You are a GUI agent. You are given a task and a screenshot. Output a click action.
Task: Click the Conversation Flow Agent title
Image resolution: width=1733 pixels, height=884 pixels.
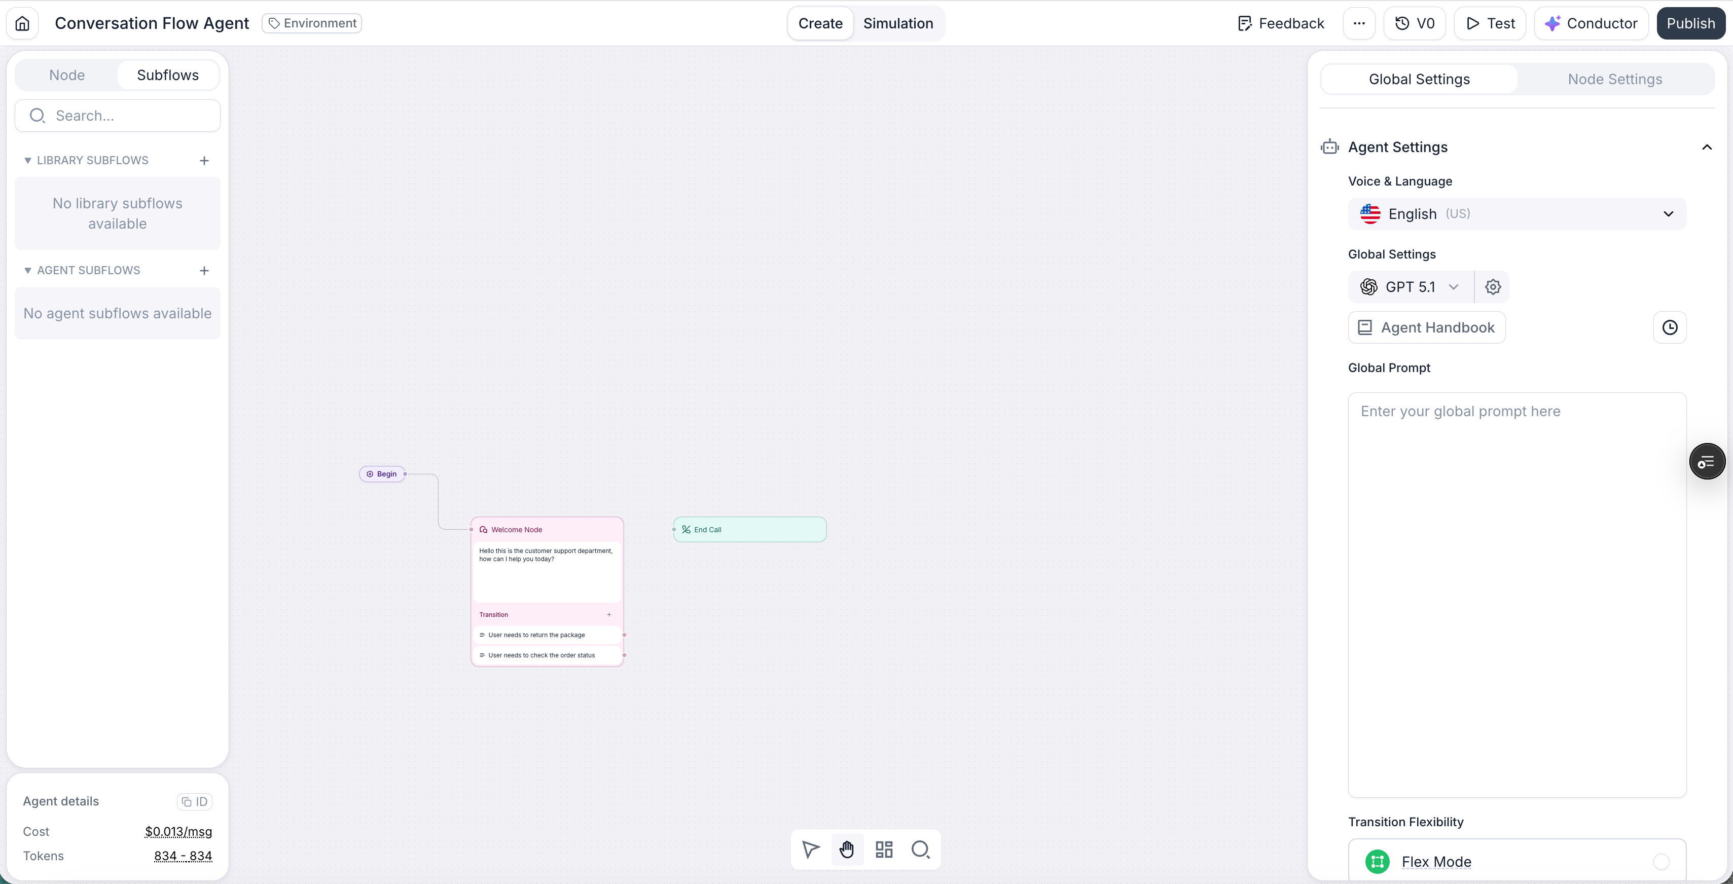point(152,23)
